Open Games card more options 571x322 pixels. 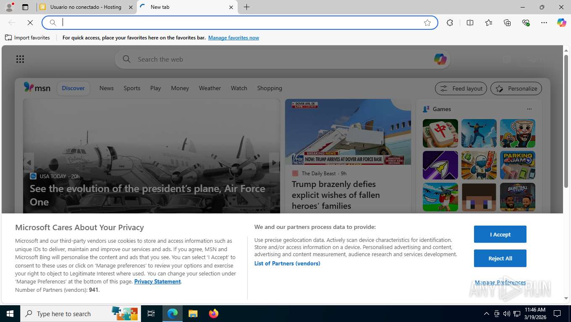point(529,109)
